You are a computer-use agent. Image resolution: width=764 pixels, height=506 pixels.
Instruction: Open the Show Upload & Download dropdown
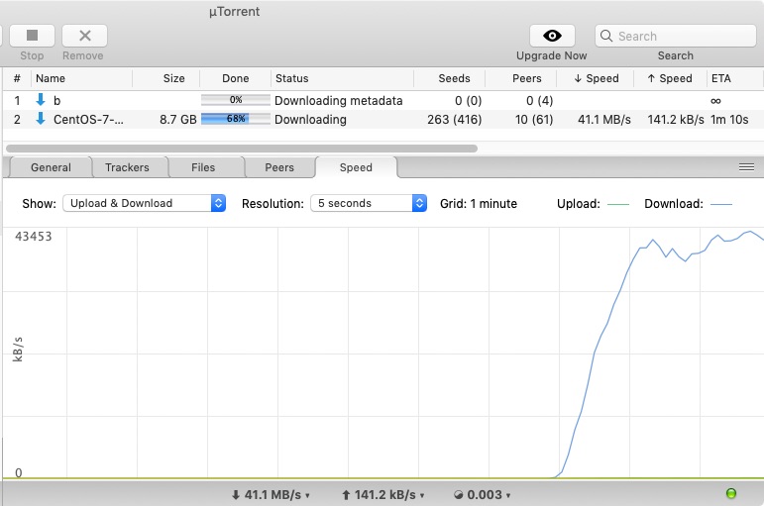(145, 203)
